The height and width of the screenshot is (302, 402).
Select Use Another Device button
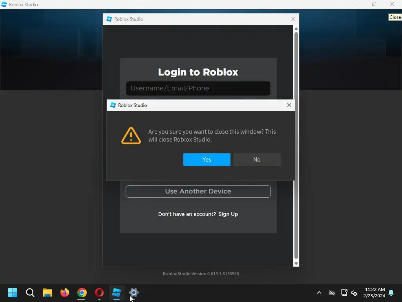coord(198,192)
